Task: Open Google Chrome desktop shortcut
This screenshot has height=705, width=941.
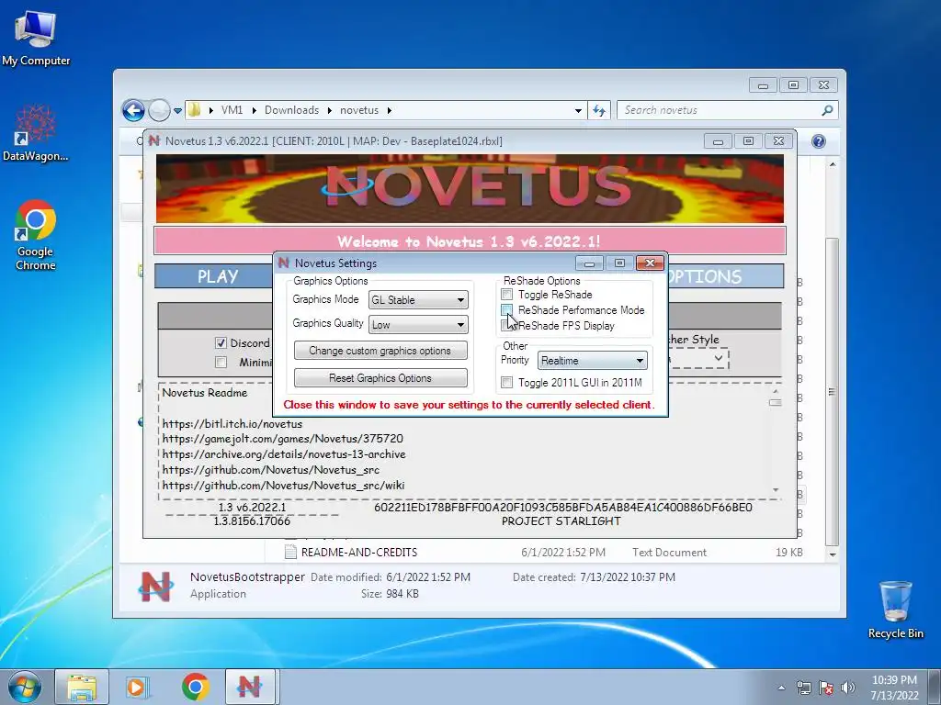Action: [x=36, y=234]
